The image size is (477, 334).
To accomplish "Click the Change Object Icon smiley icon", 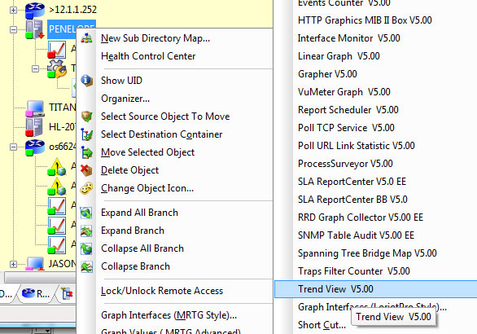I will [x=87, y=188].
